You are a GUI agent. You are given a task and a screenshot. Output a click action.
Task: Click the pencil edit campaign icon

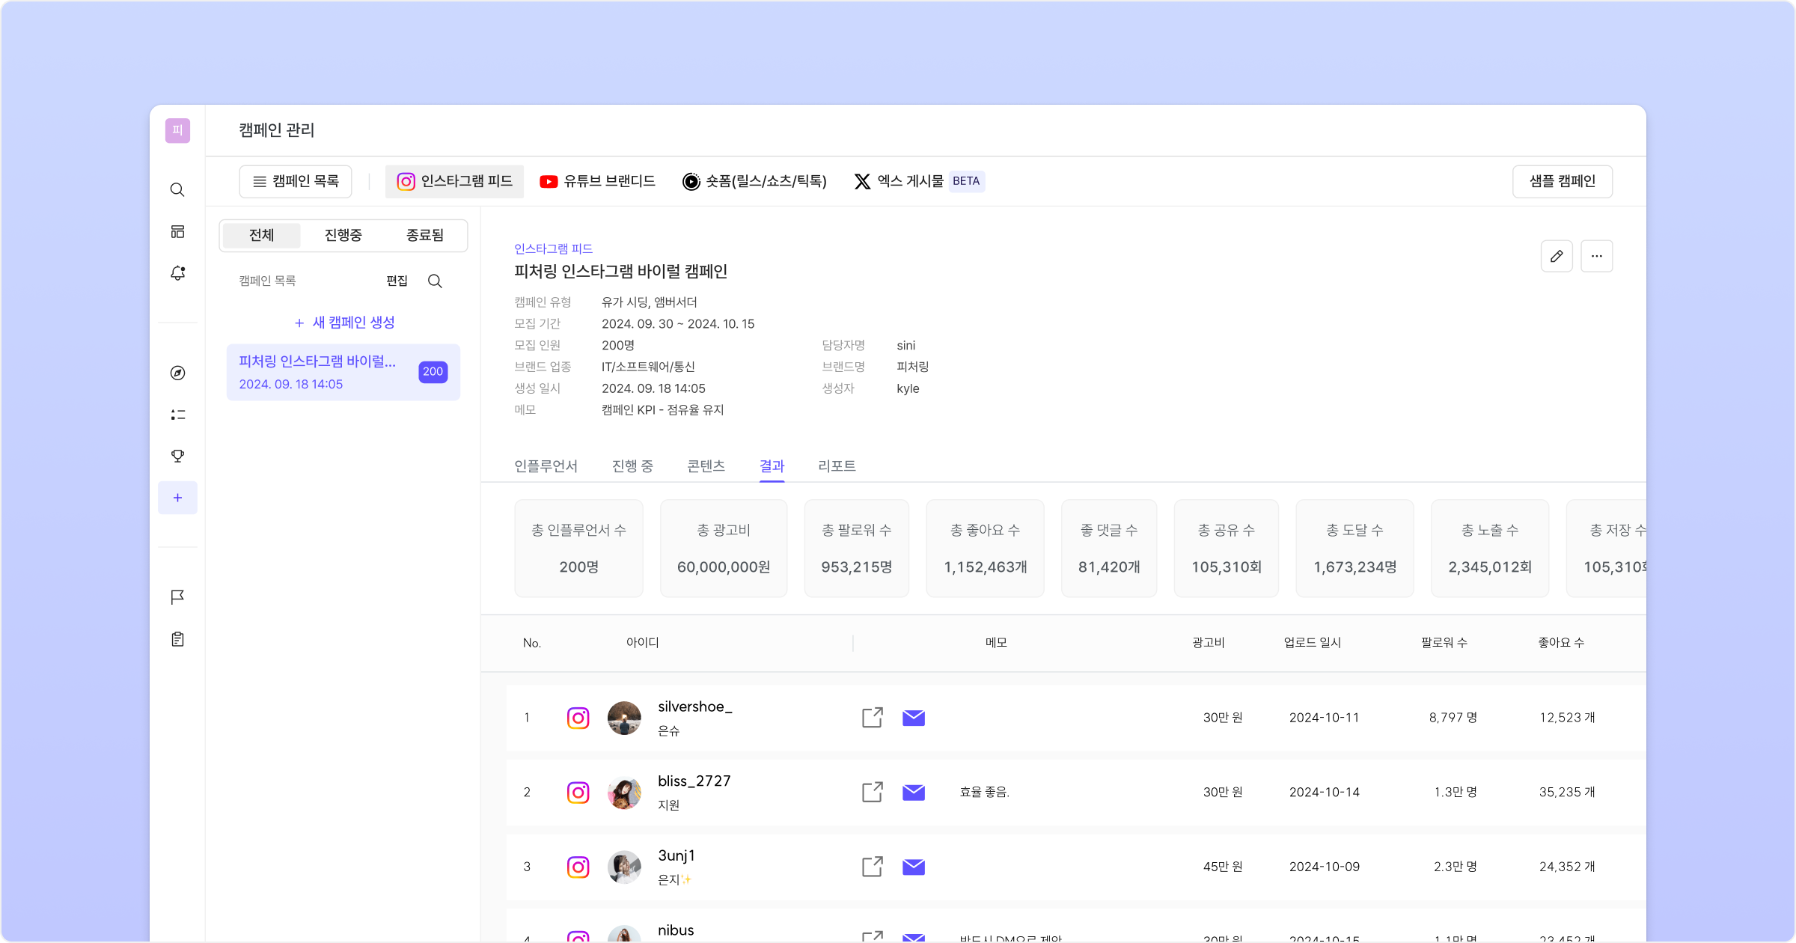1557,256
